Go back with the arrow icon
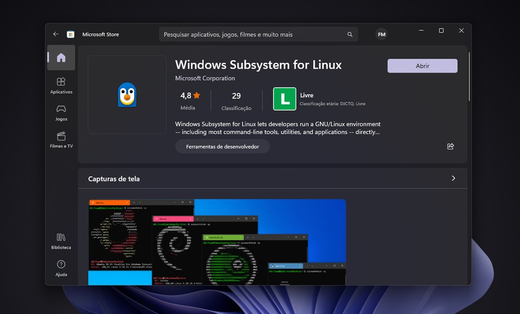Screen dimensions: 520x314 click(56, 34)
